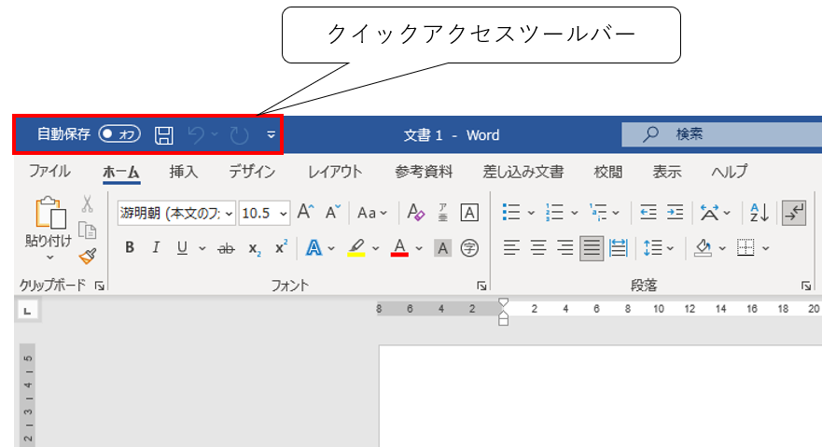Click the Format Painter brush icon
The image size is (822, 447).
pos(88,255)
